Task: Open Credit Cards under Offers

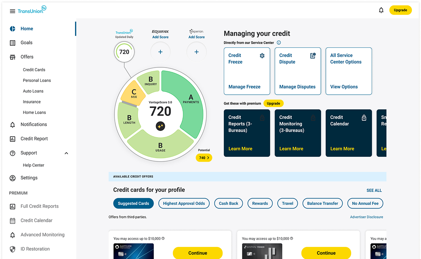Action: click(x=34, y=70)
